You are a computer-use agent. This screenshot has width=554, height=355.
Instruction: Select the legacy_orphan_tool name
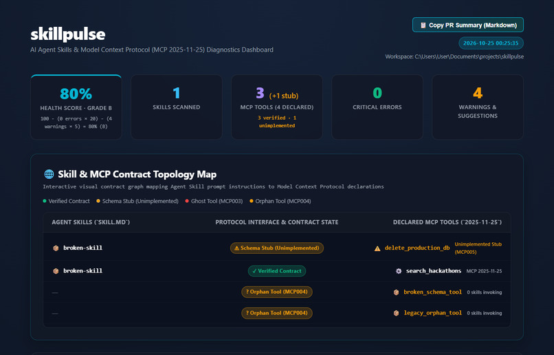(x=432, y=313)
